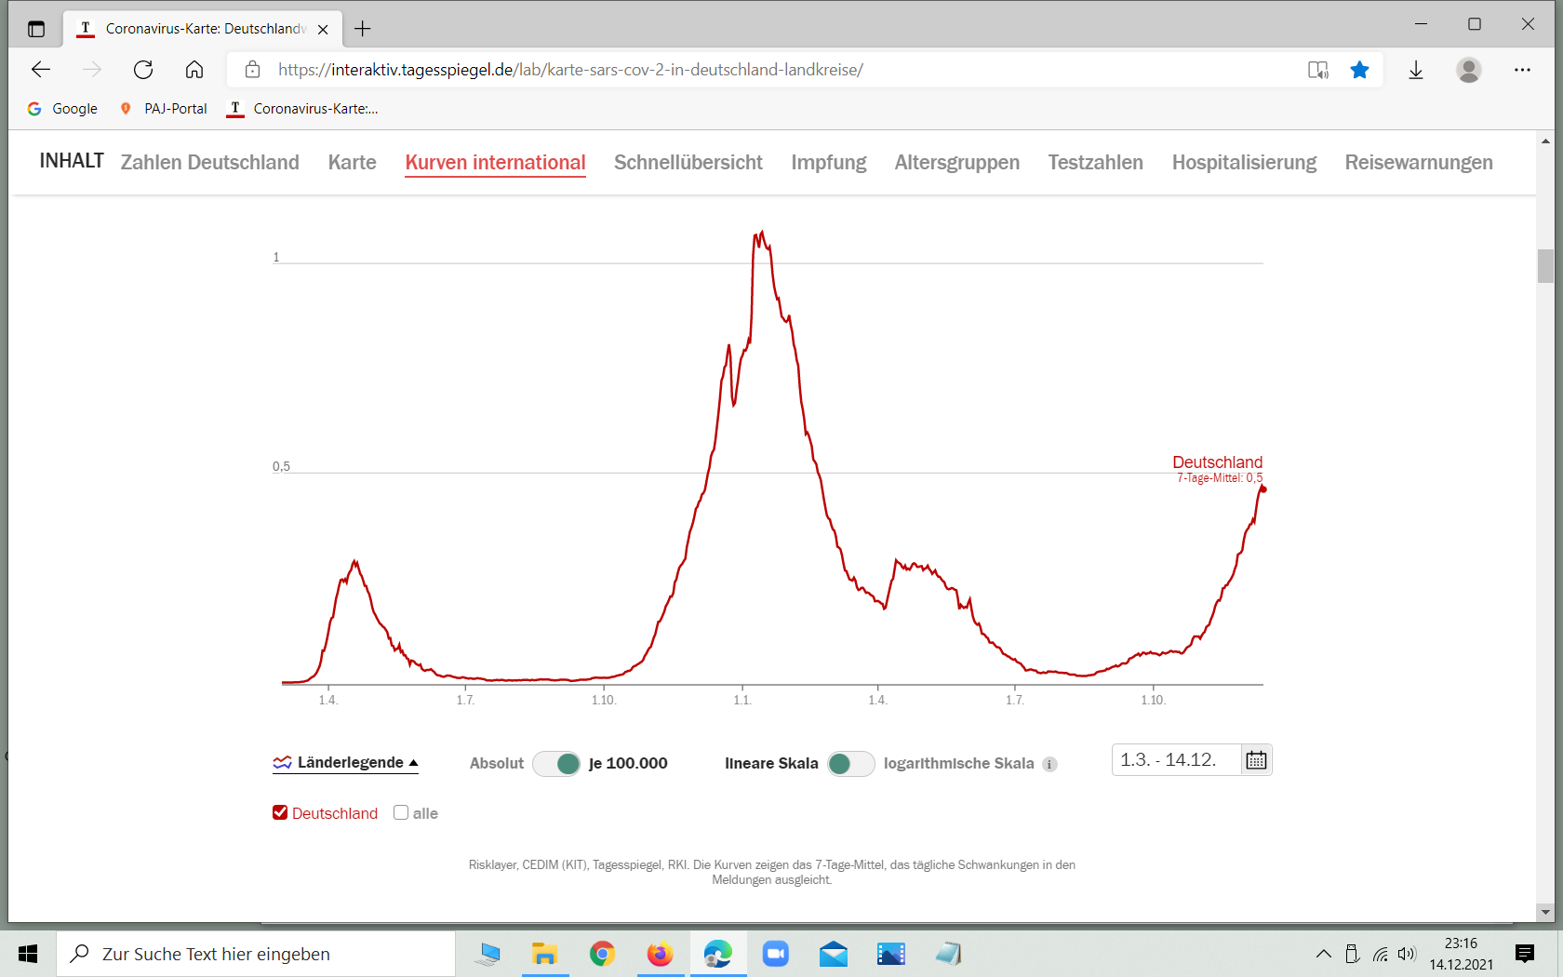Show hidden system tray icons
This screenshot has width=1563, height=977.
pos(1323,954)
